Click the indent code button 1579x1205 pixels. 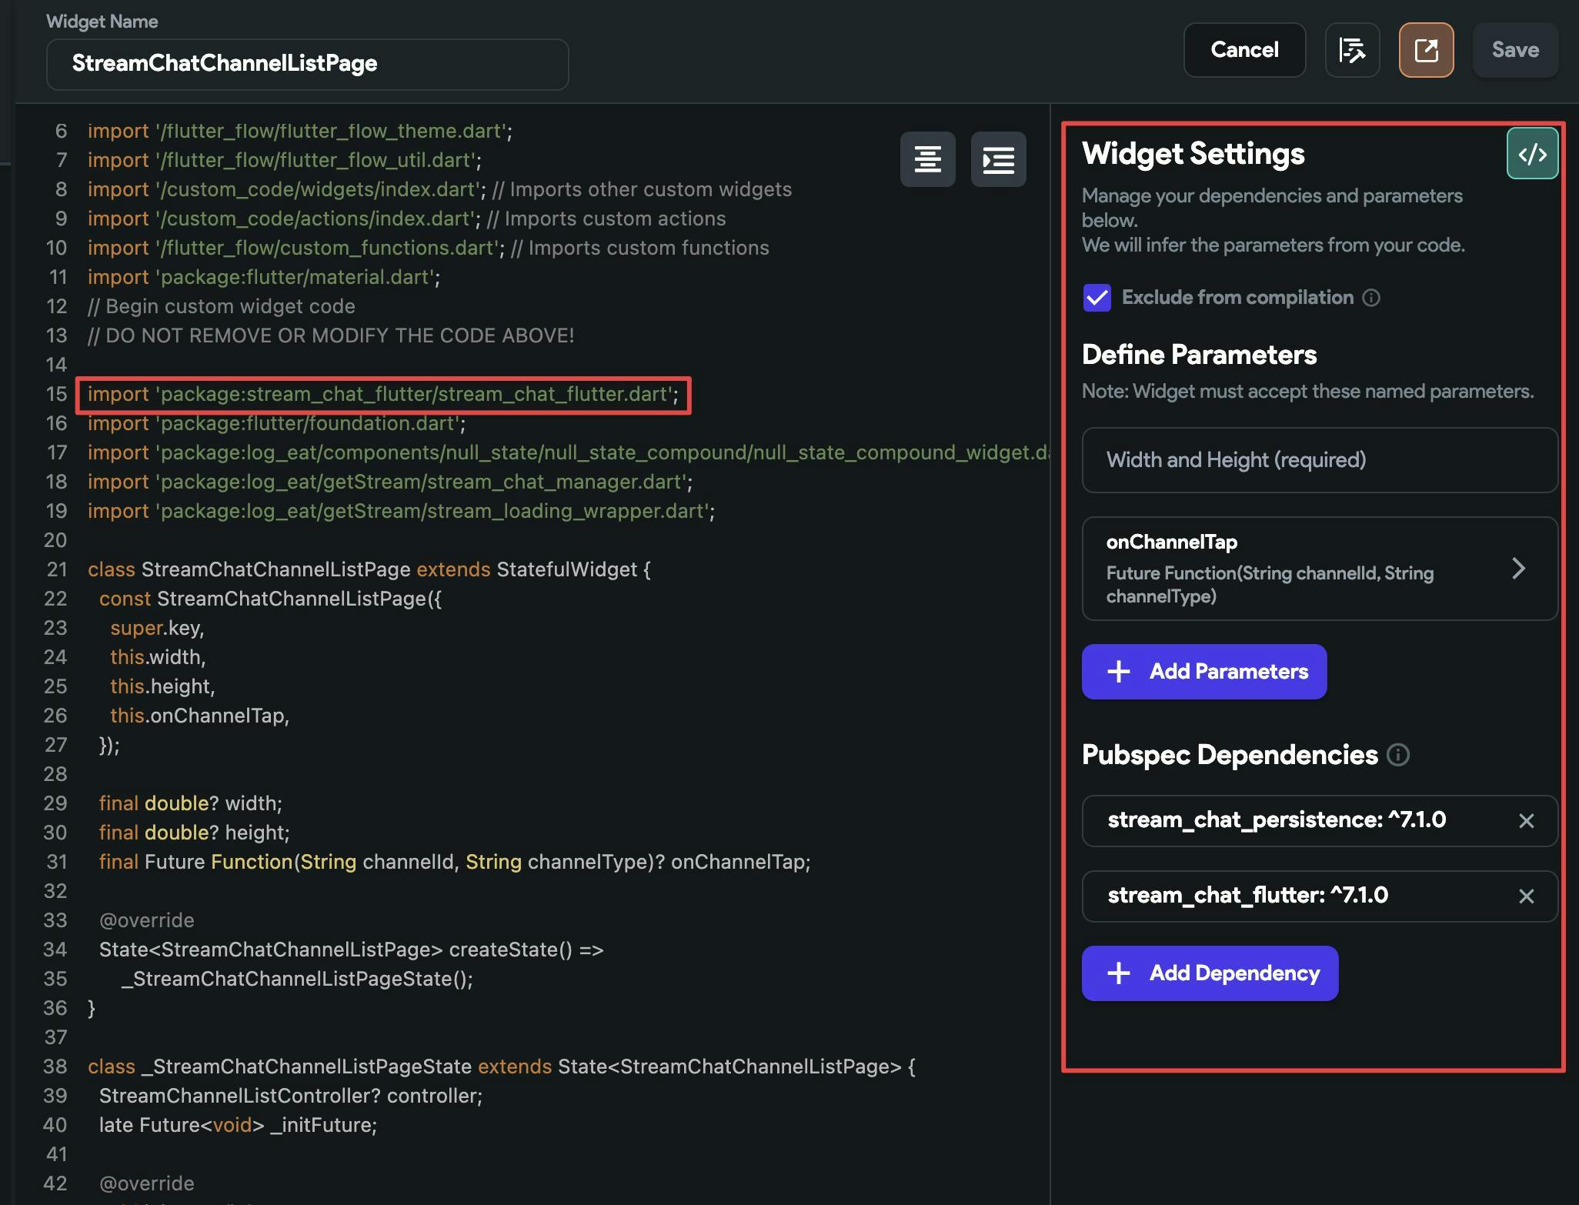[x=998, y=159]
